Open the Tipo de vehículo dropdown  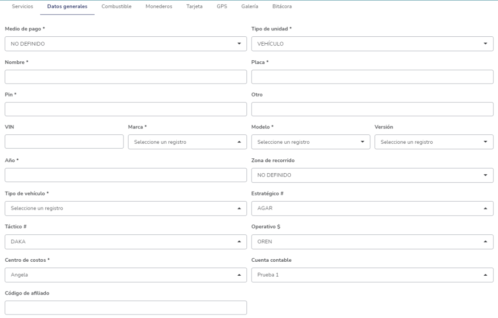[x=125, y=208]
